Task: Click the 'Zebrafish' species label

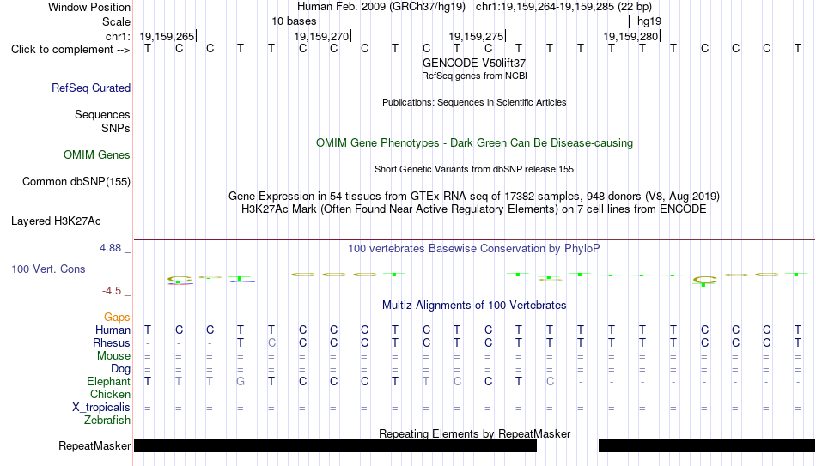Action: coord(107,421)
